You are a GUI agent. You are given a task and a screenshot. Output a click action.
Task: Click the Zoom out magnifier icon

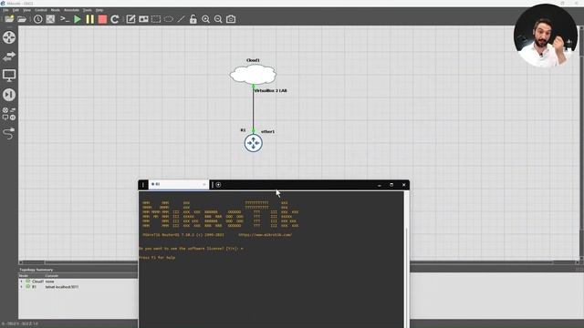point(218,19)
